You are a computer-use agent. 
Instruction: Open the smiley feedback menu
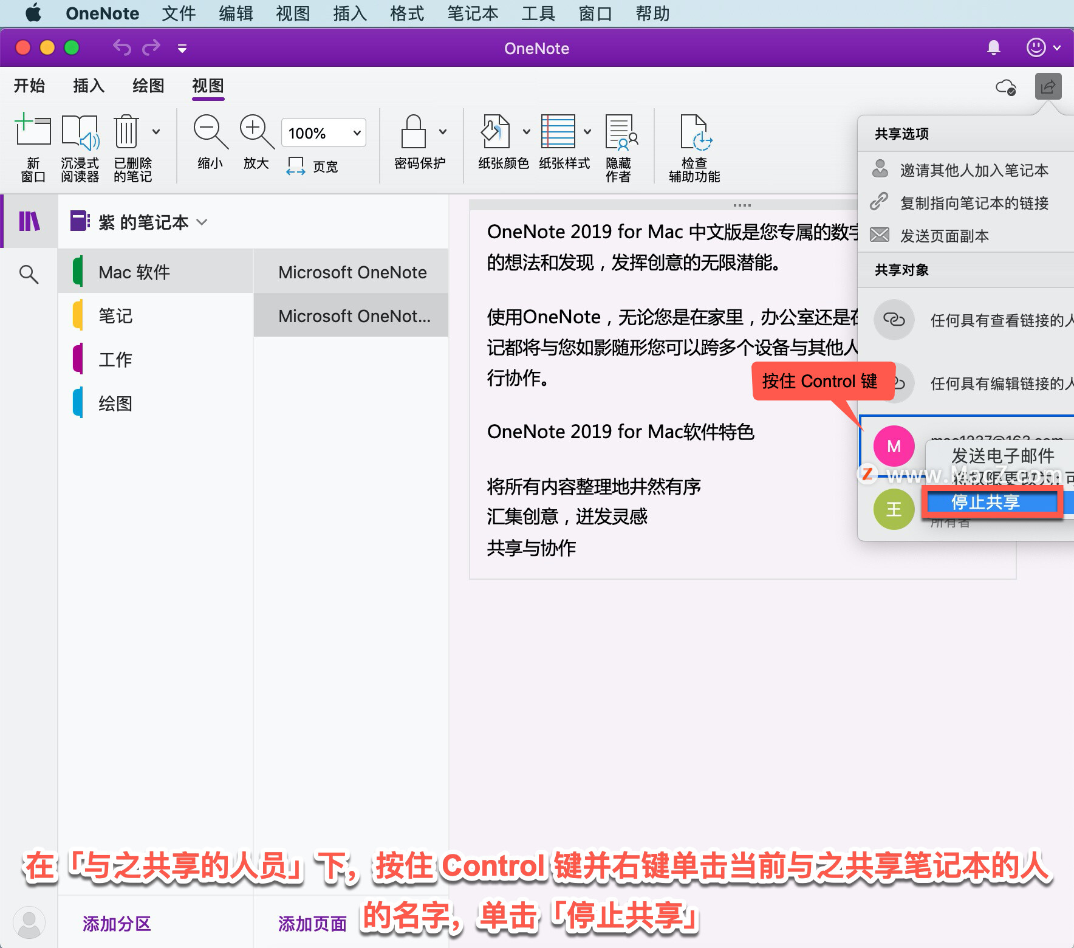click(1043, 47)
